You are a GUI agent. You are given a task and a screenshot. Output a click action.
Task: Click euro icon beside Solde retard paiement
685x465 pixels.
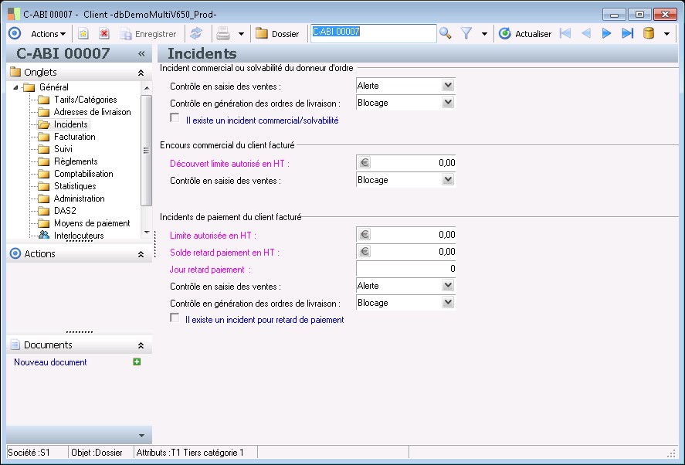tap(365, 251)
